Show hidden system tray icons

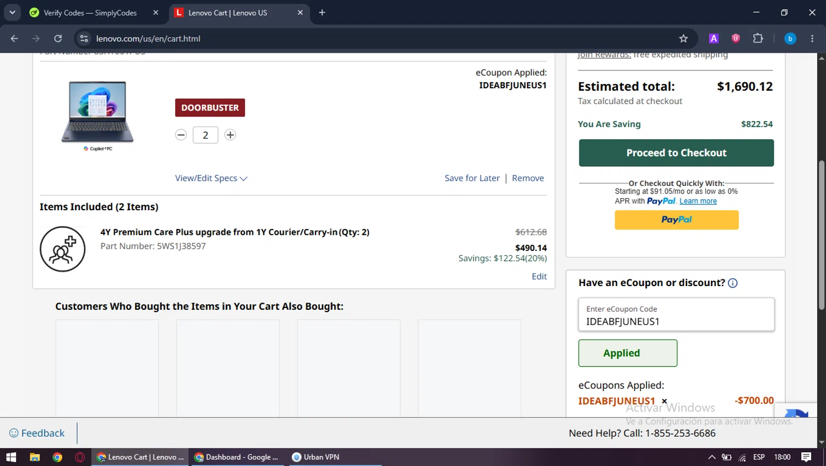[711, 457]
